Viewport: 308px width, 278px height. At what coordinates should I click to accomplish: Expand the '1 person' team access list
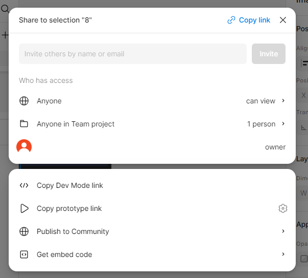click(266, 124)
